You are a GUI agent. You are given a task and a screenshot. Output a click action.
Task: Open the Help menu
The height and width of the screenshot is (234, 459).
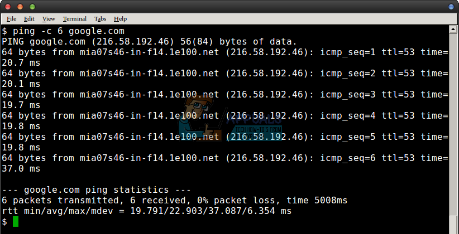121,18
